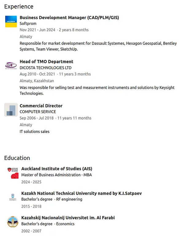The height and width of the screenshot is (238, 187).
Task: Click the Dicosta Technologies logo
Action: pos(11,65)
